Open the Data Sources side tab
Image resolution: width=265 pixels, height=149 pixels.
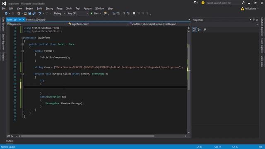tap(3, 24)
